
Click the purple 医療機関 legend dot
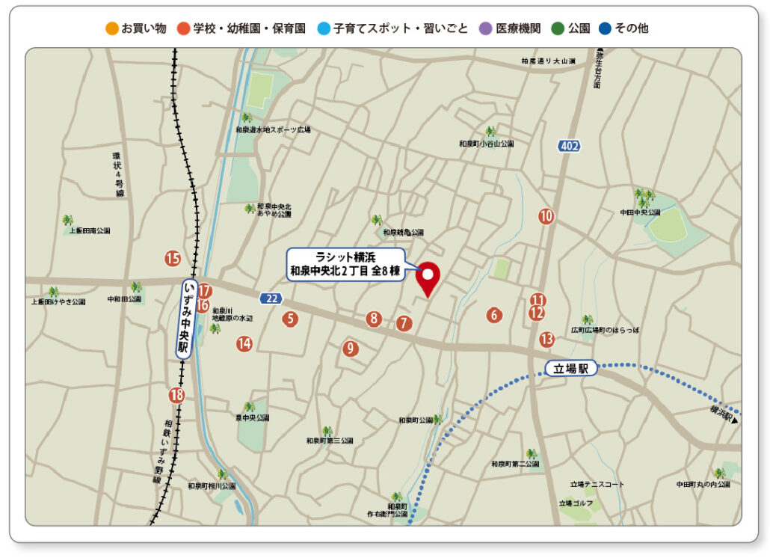point(486,28)
